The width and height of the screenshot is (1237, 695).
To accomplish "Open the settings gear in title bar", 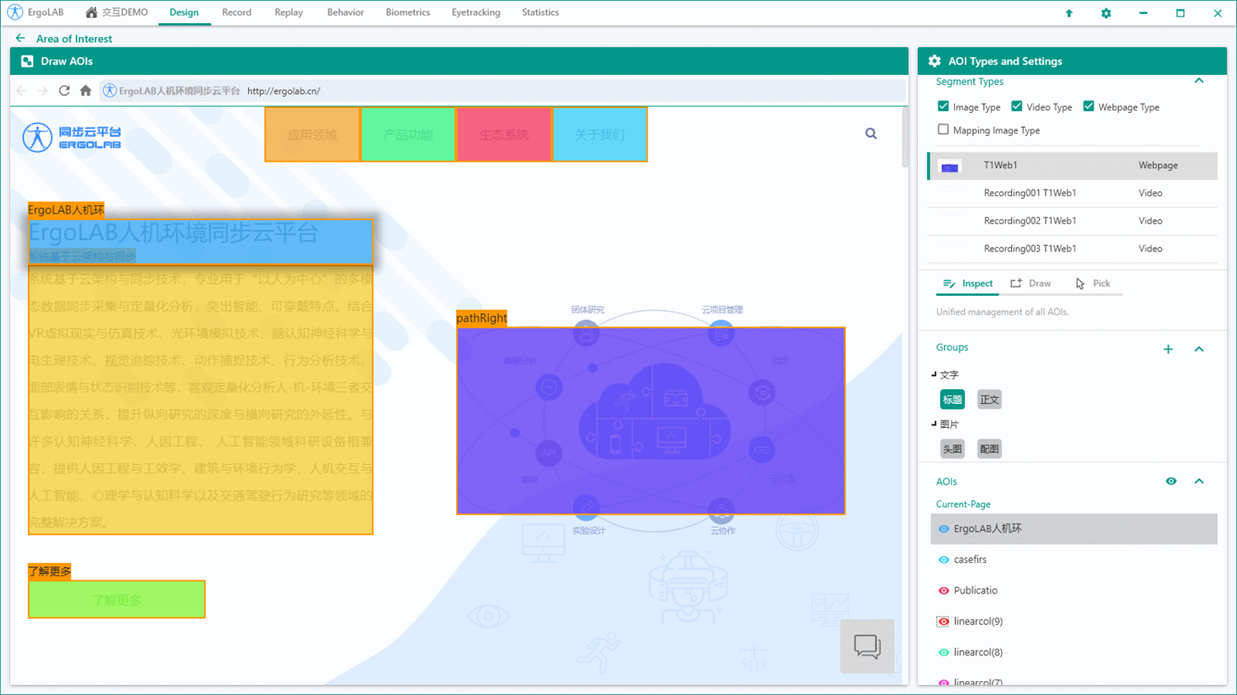I will (x=1106, y=13).
